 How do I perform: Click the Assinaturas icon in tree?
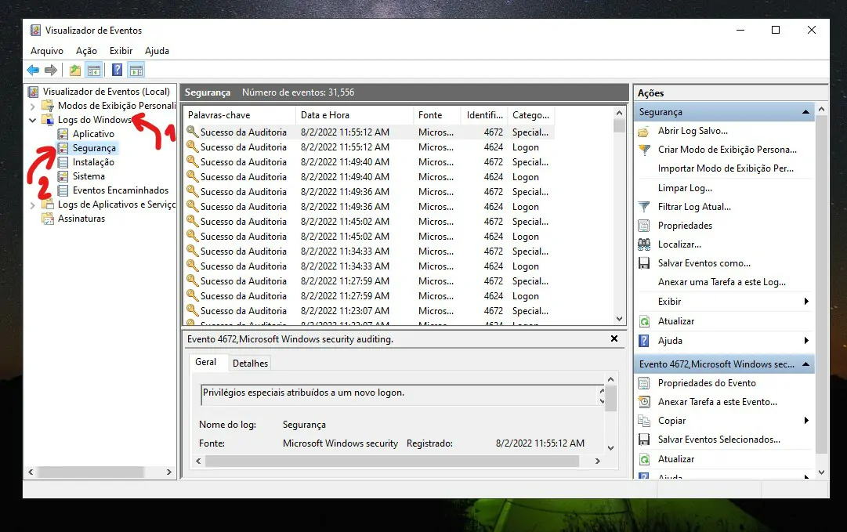(48, 219)
